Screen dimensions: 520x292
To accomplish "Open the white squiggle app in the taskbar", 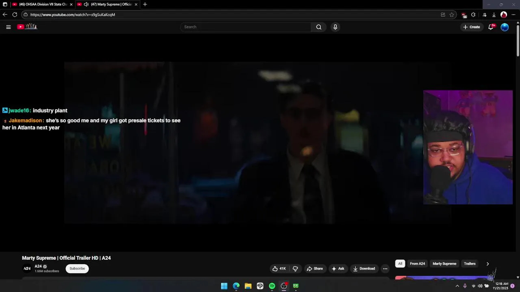I will pos(260,286).
